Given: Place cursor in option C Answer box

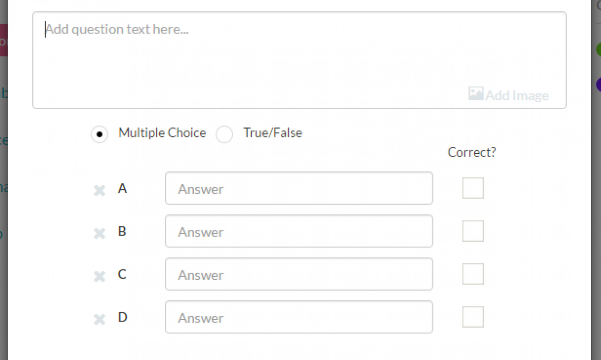Looking at the screenshot, I should (298, 274).
